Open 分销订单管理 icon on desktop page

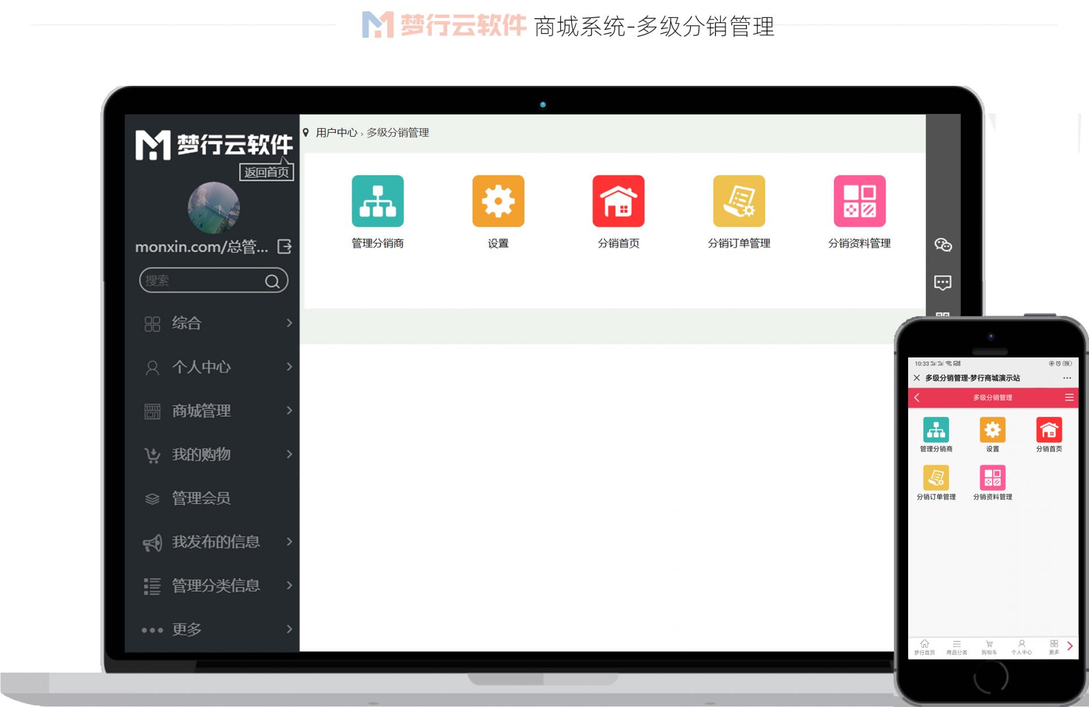coord(739,201)
